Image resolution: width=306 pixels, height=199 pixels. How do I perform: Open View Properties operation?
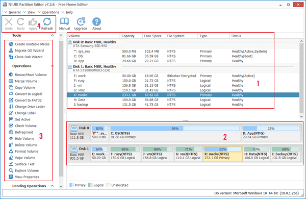tap(24, 177)
